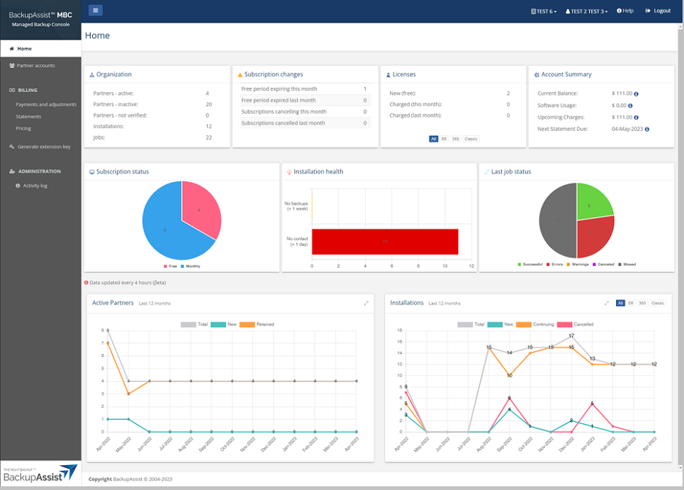Click the page scrollbar's down arrow
The width and height of the screenshot is (684, 490).
tap(680, 468)
